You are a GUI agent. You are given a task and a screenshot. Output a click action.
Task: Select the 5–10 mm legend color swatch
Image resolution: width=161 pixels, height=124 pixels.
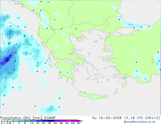click(28, 121)
